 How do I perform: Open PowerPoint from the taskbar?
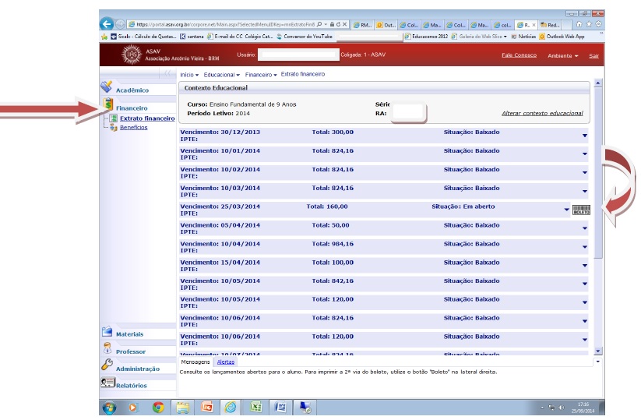click(207, 408)
